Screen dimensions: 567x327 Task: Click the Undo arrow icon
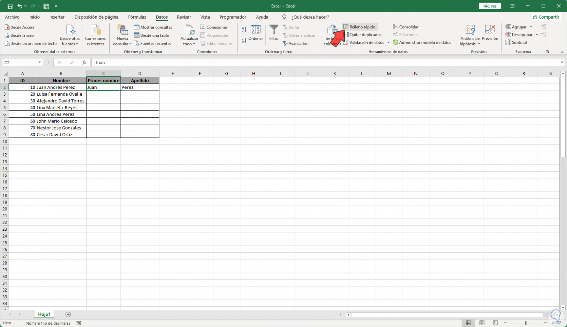coord(20,6)
